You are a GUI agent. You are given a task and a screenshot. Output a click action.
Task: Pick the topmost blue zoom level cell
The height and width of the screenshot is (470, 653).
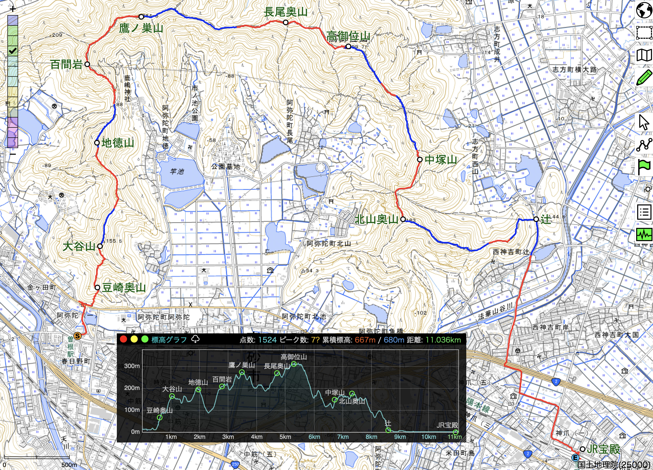[13, 20]
